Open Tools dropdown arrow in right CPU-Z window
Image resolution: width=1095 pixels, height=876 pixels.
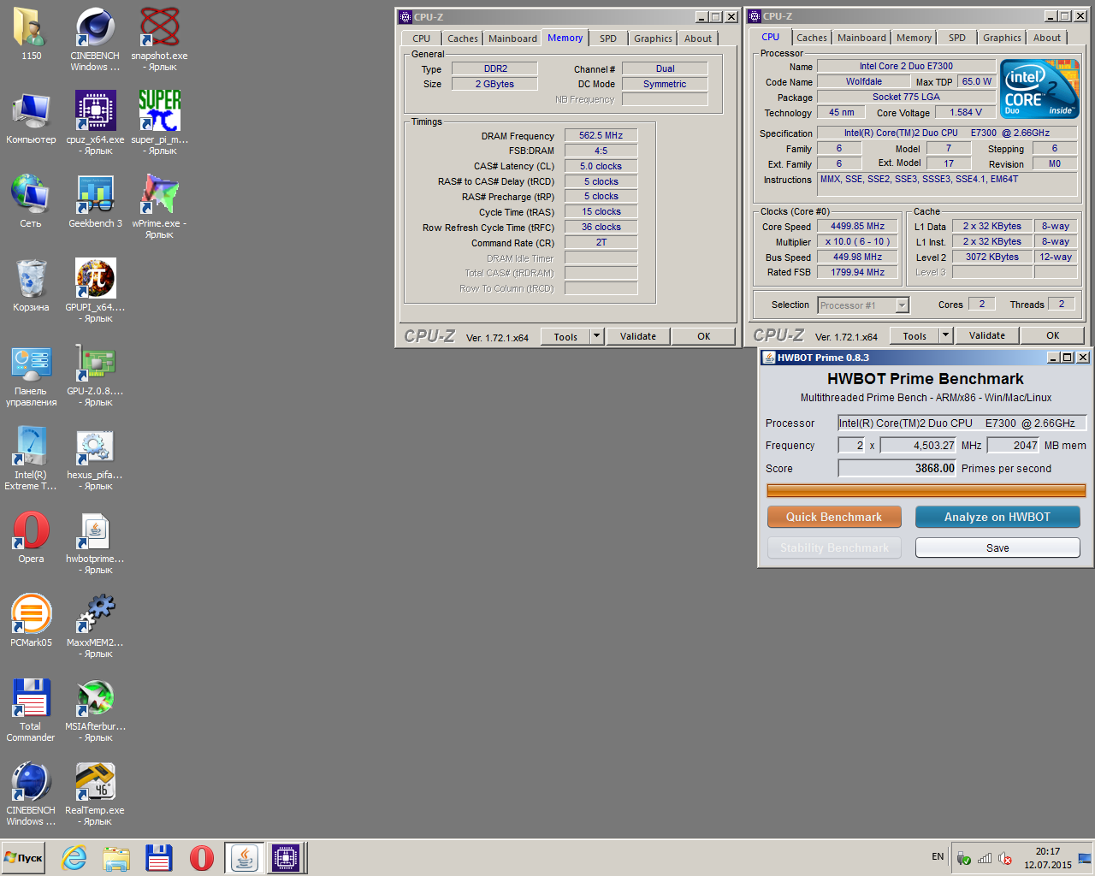[x=945, y=335]
